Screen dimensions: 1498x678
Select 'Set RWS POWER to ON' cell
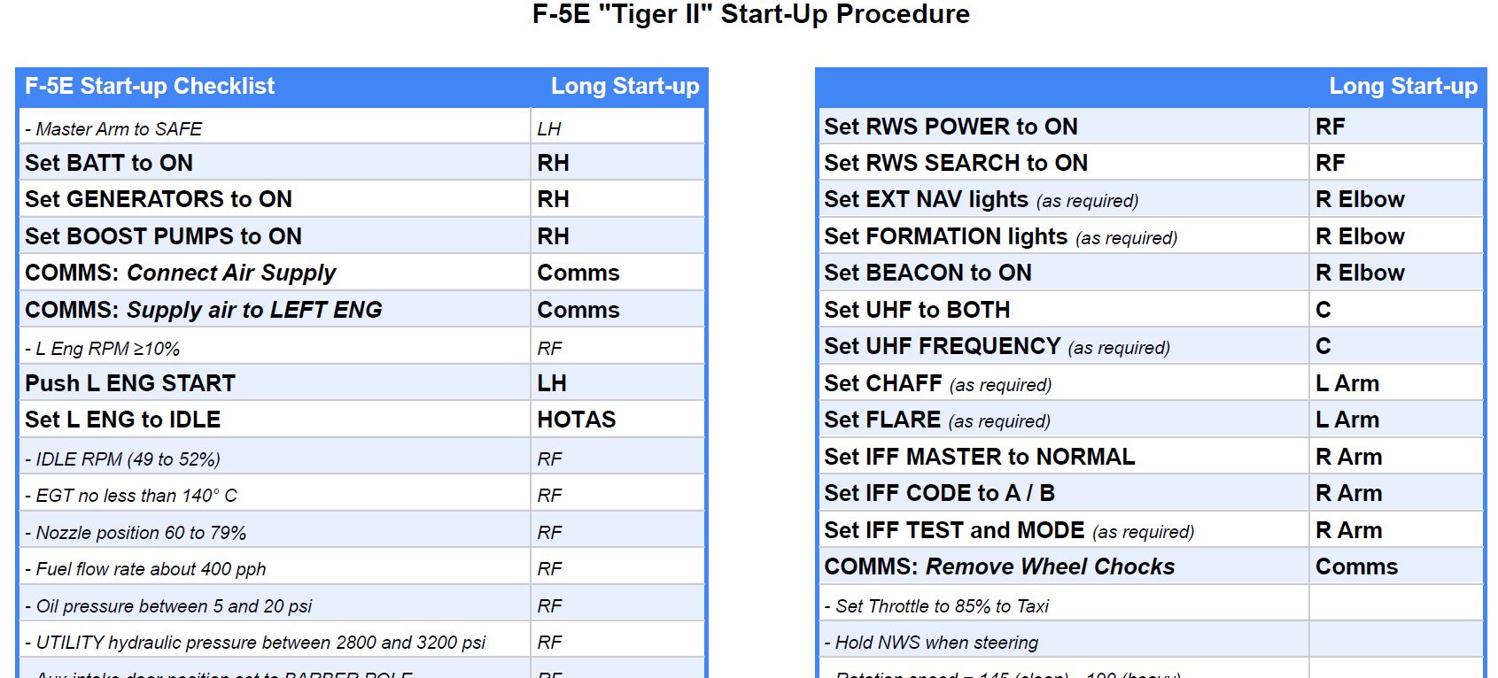951,127
